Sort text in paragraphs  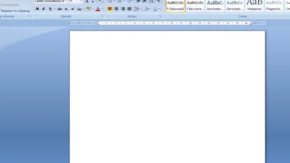click(151, 2)
